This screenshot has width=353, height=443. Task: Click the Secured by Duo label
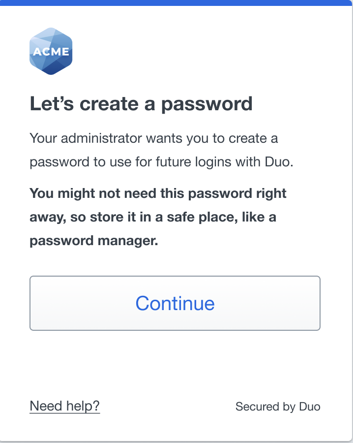coord(278,407)
